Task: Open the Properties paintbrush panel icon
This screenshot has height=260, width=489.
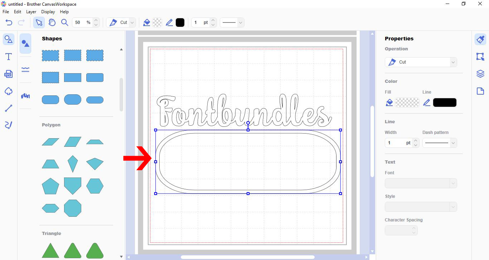Action: (480, 39)
